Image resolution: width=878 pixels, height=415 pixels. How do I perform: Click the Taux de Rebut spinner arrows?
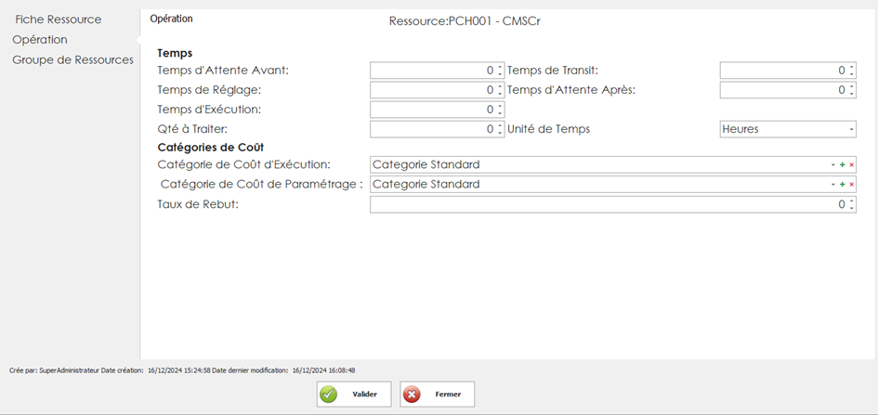(x=851, y=204)
